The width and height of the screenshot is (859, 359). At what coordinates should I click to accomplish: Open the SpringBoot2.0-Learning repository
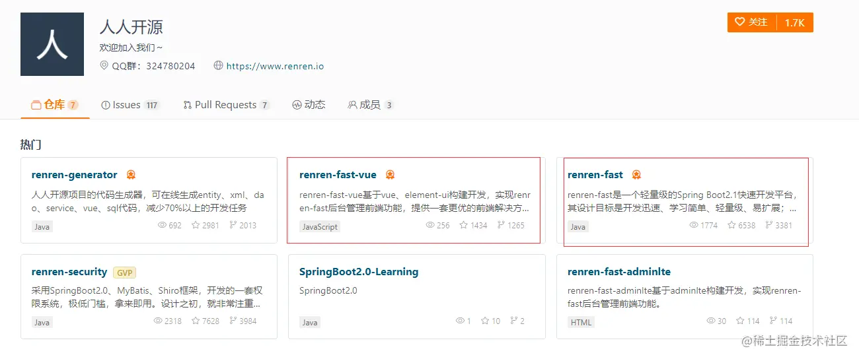point(359,272)
